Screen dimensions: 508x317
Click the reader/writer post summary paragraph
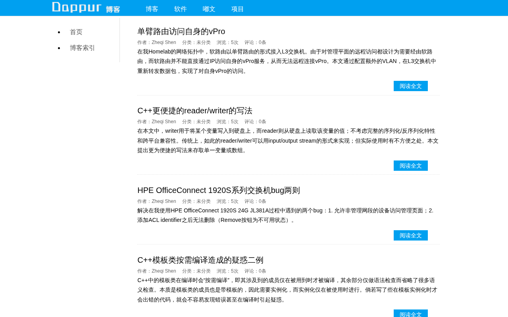(288, 141)
